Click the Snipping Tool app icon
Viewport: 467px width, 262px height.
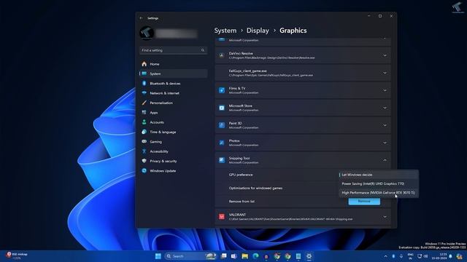222,160
